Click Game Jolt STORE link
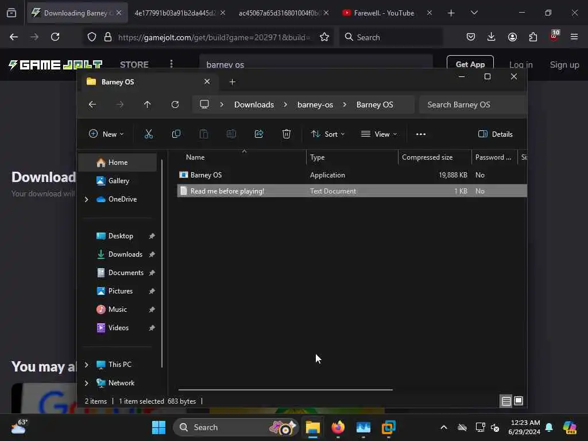The height and width of the screenshot is (441, 588). (x=134, y=64)
